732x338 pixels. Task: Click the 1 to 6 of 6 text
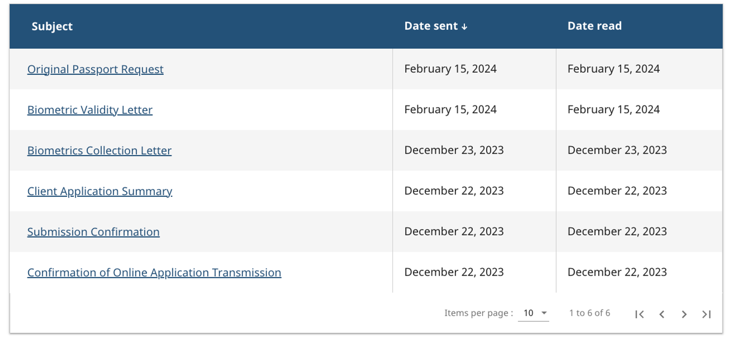589,313
